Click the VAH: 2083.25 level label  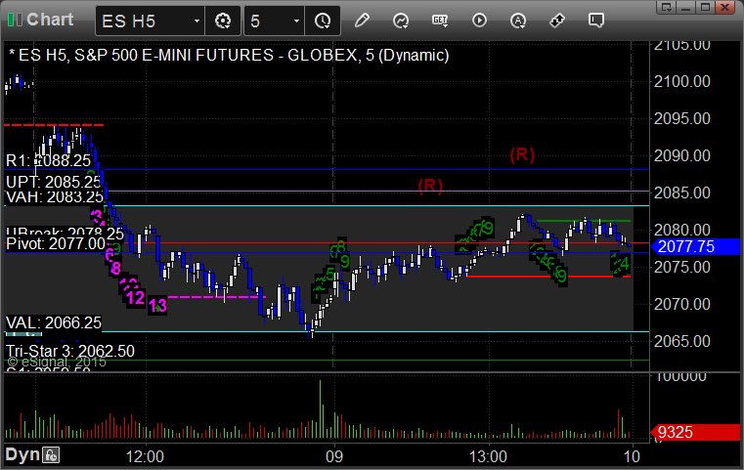(x=55, y=196)
